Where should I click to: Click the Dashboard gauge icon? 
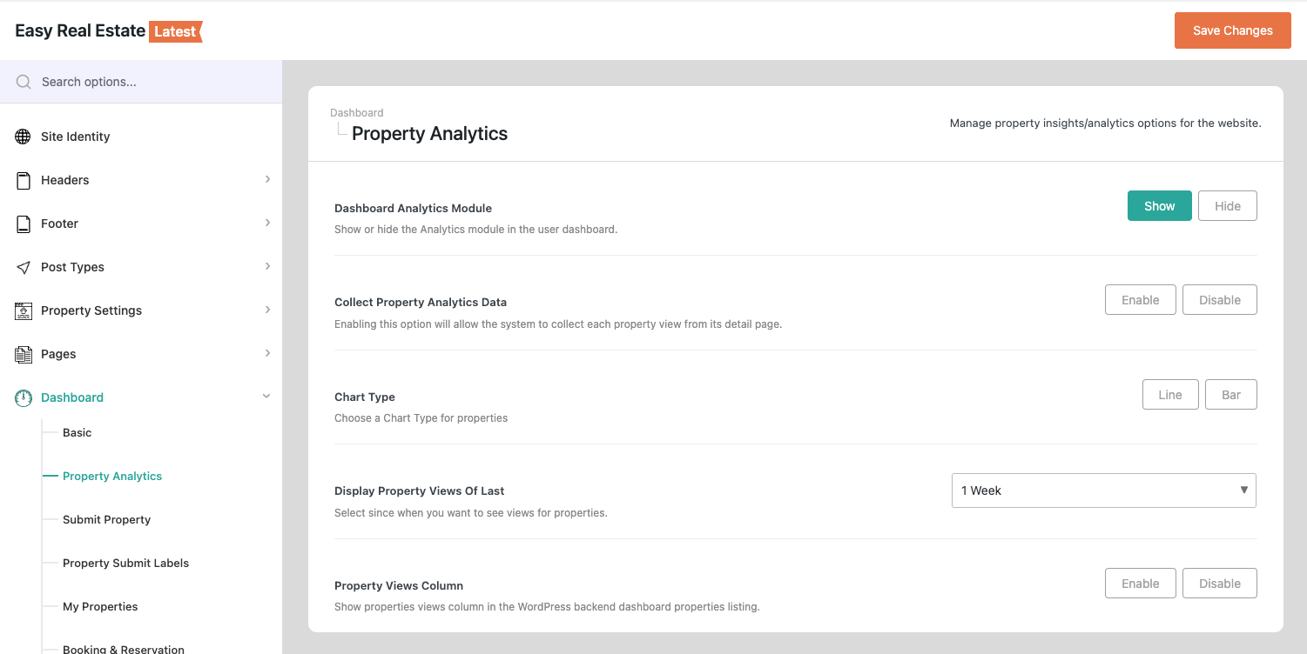[x=24, y=397]
